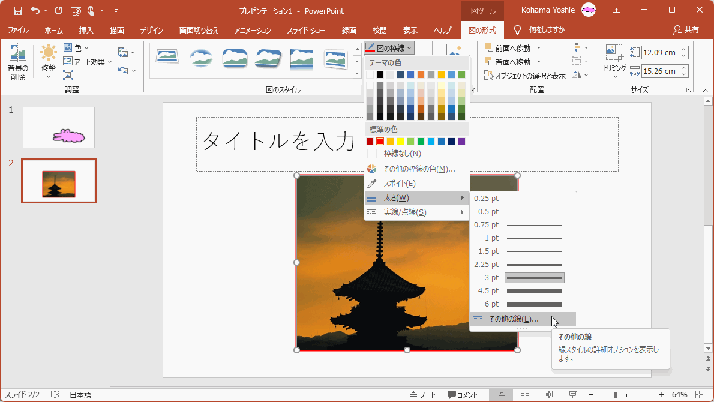Switch to the View (表示) tab
Viewport: 714px width, 402px height.
click(410, 30)
